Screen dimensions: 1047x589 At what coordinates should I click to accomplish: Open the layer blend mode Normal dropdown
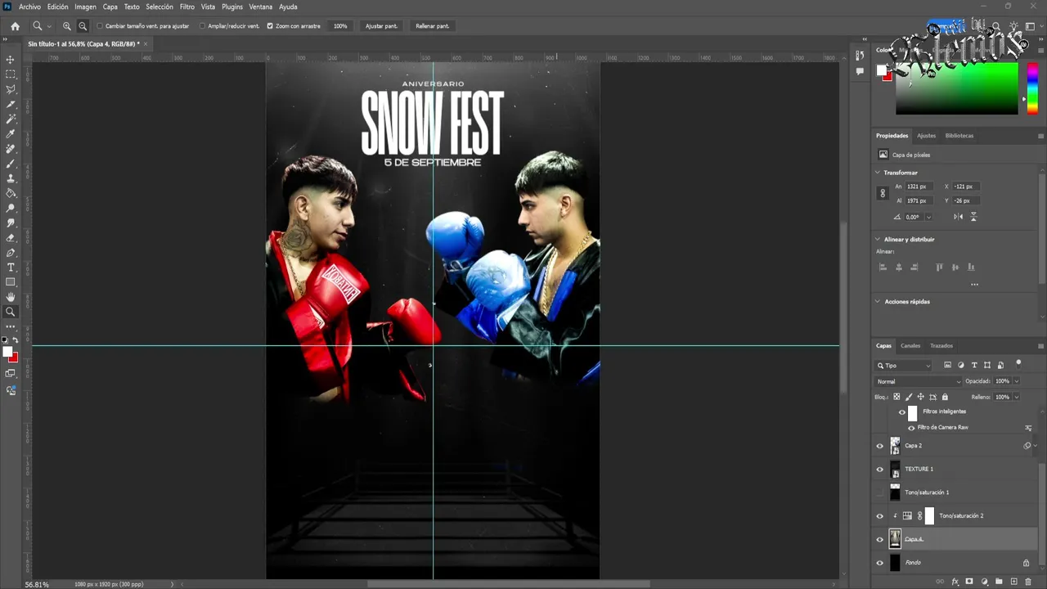[919, 381]
